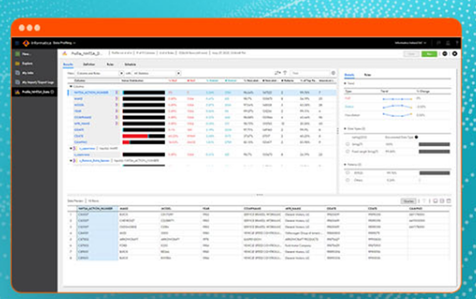
Task: Click the rule icon on MAKE row
Action: pyautogui.click(x=117, y=99)
